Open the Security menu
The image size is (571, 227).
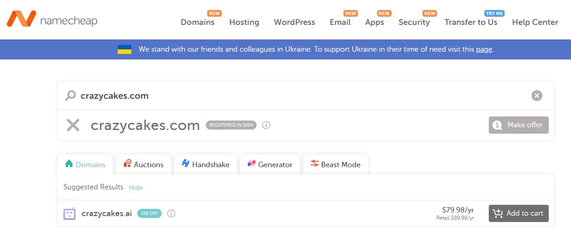(x=414, y=22)
